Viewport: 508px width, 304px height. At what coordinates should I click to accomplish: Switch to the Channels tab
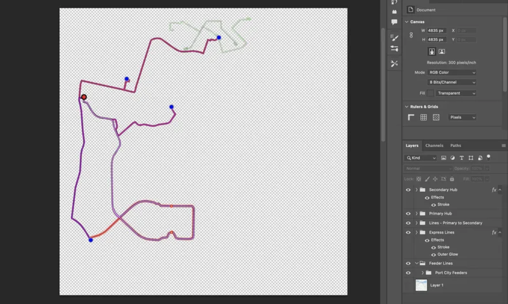tap(434, 146)
